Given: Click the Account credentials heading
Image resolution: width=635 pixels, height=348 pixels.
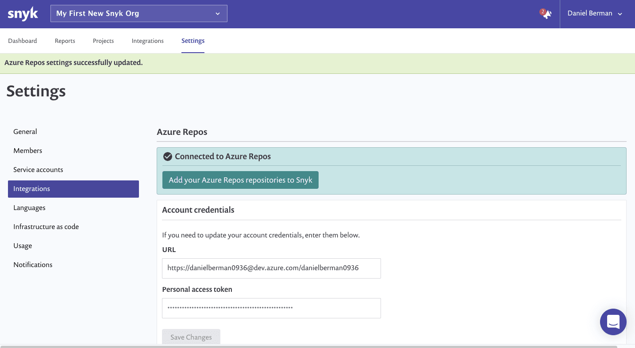Looking at the screenshot, I should coord(198,210).
